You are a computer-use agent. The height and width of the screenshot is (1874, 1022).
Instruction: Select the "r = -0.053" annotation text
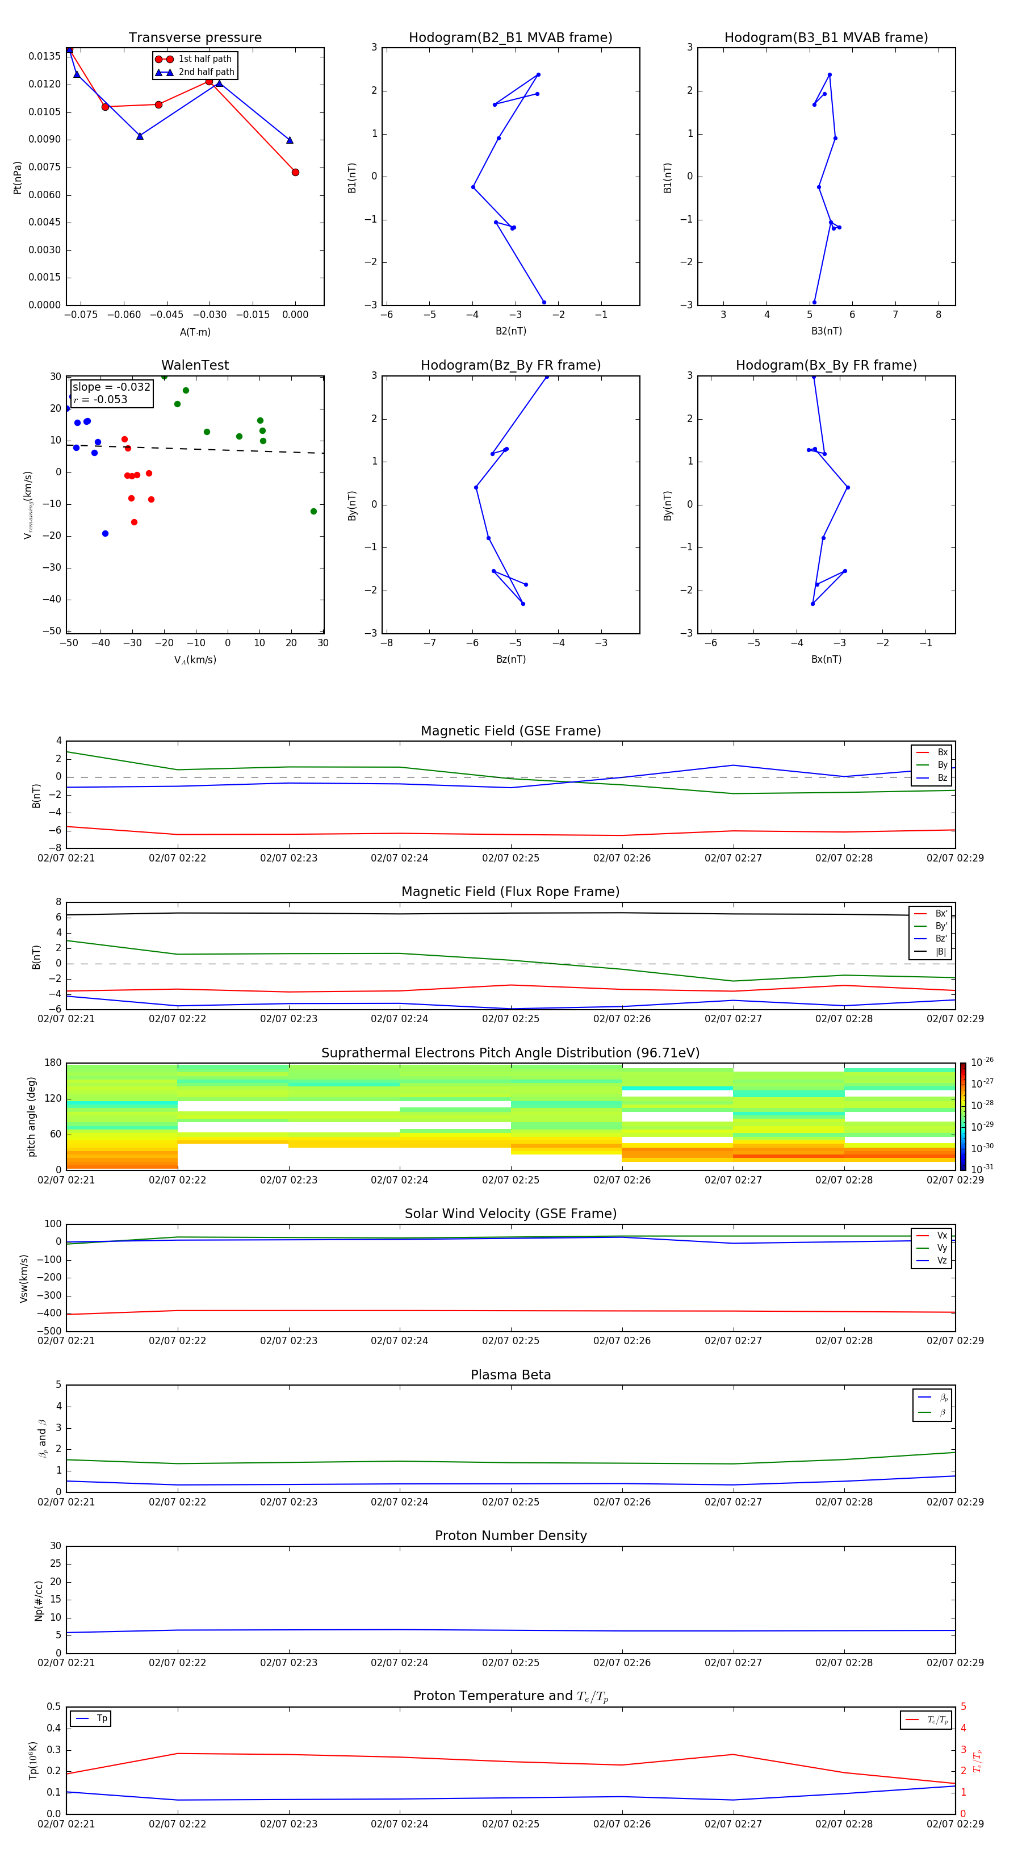coord(100,399)
